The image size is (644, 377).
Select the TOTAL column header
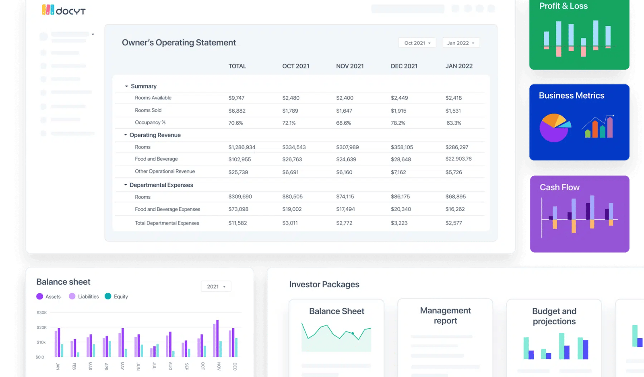point(237,66)
